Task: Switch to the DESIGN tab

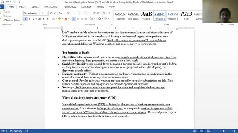Action: click(x=35, y=7)
